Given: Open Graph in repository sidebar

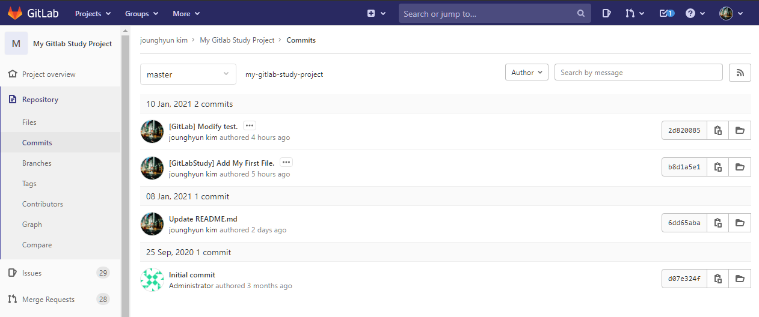Looking at the screenshot, I should click(32, 224).
